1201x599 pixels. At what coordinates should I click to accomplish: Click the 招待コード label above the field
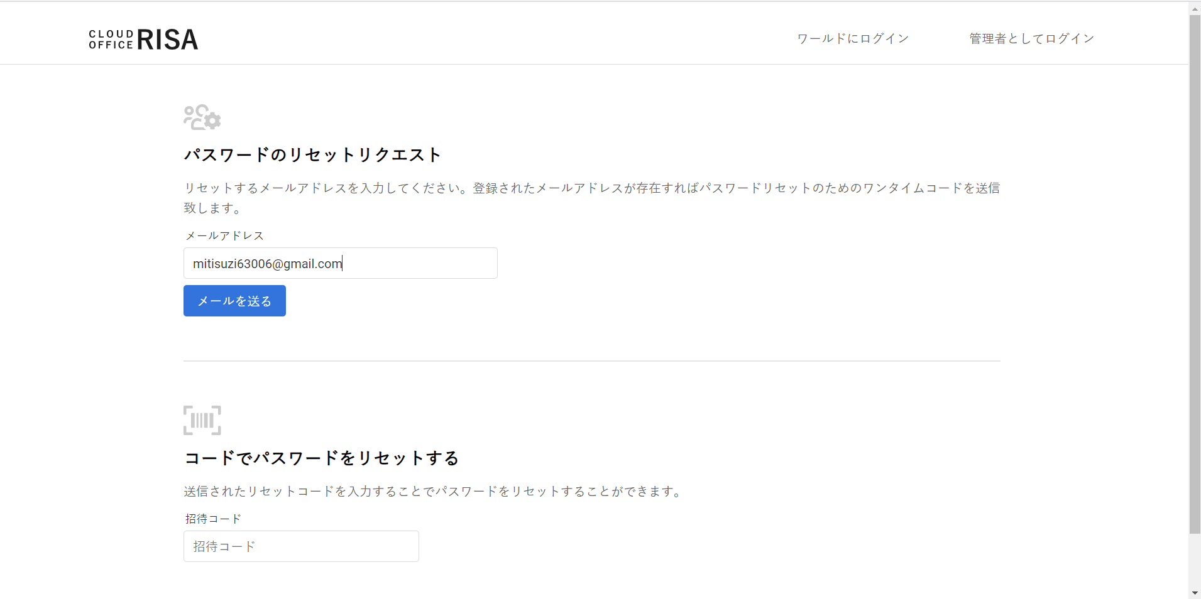pyautogui.click(x=213, y=519)
